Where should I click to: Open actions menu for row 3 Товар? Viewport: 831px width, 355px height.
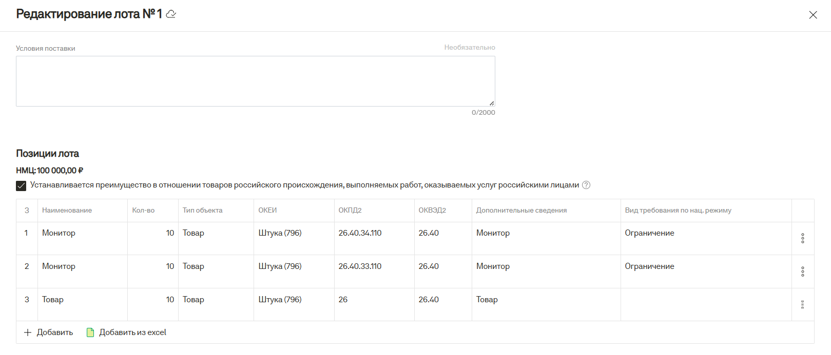click(802, 305)
